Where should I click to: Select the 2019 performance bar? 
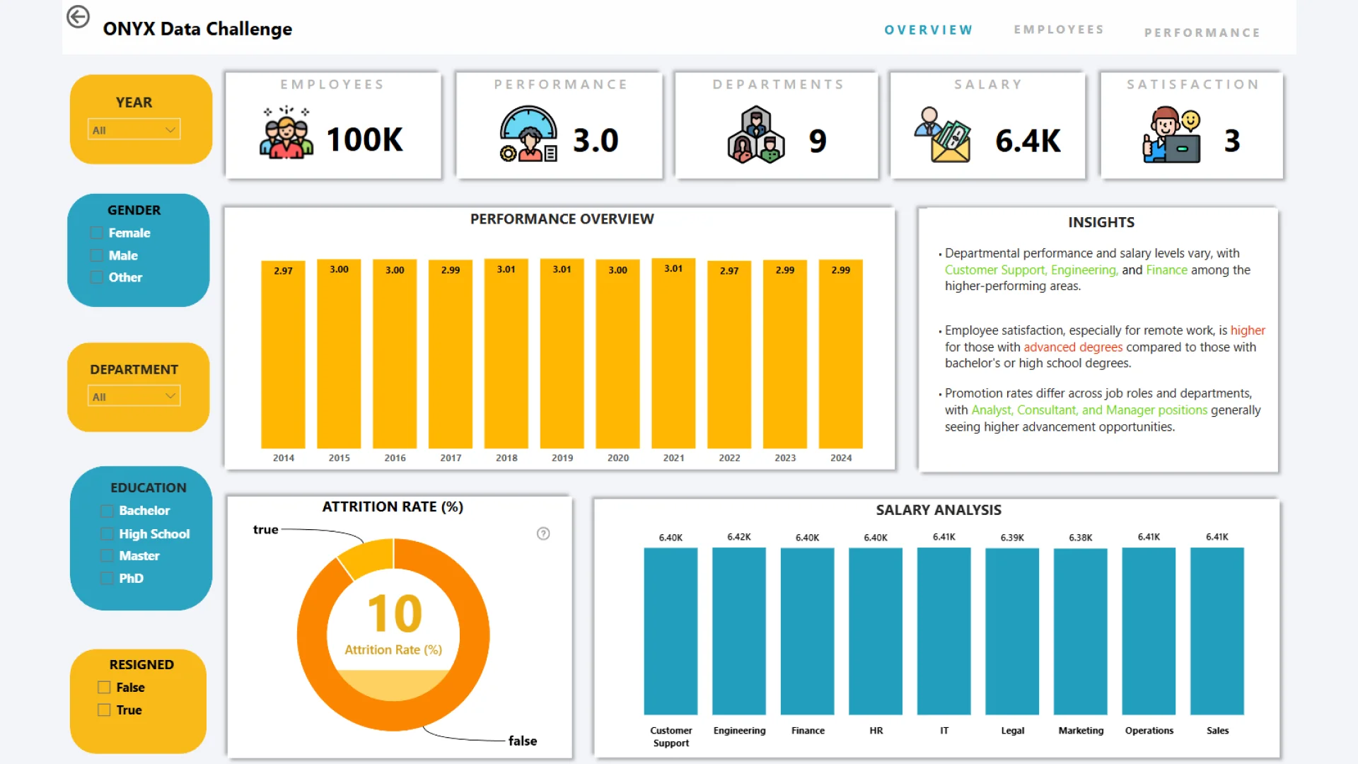coord(562,354)
